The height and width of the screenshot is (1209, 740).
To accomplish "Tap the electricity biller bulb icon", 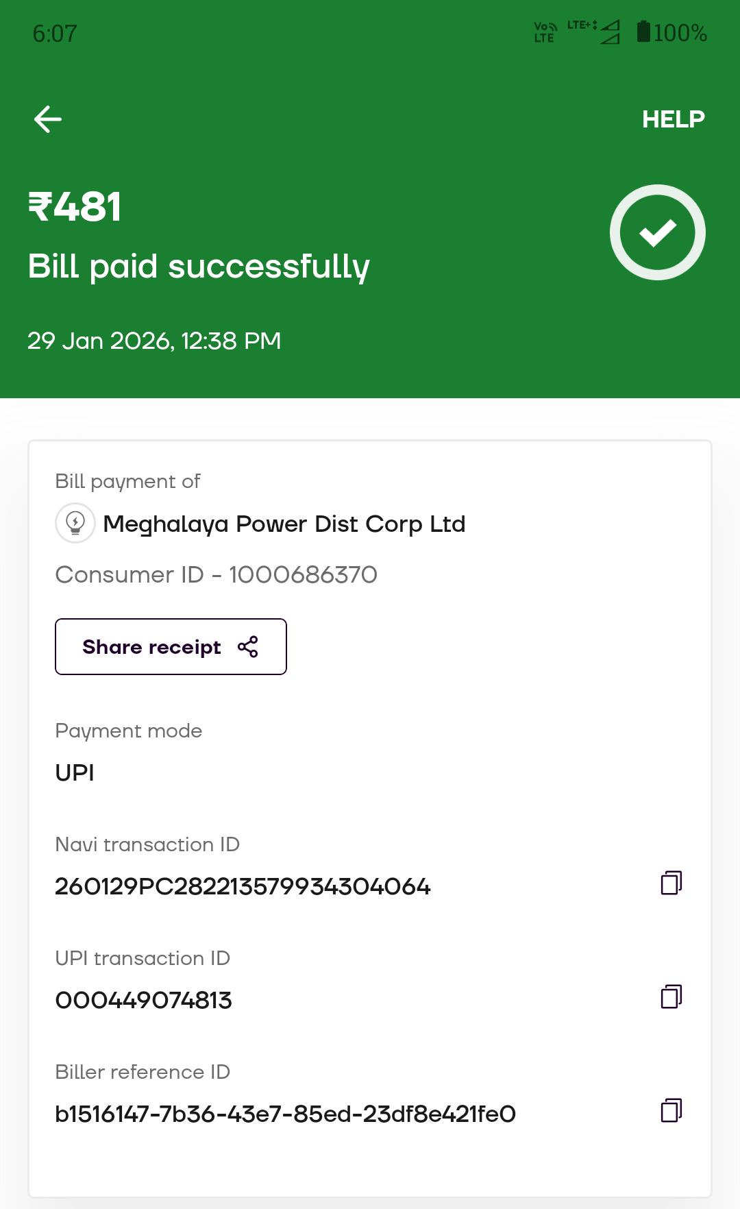I will coord(75,523).
